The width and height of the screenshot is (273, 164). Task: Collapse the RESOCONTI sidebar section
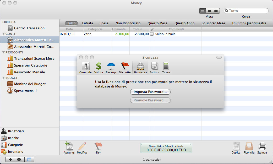(3, 52)
